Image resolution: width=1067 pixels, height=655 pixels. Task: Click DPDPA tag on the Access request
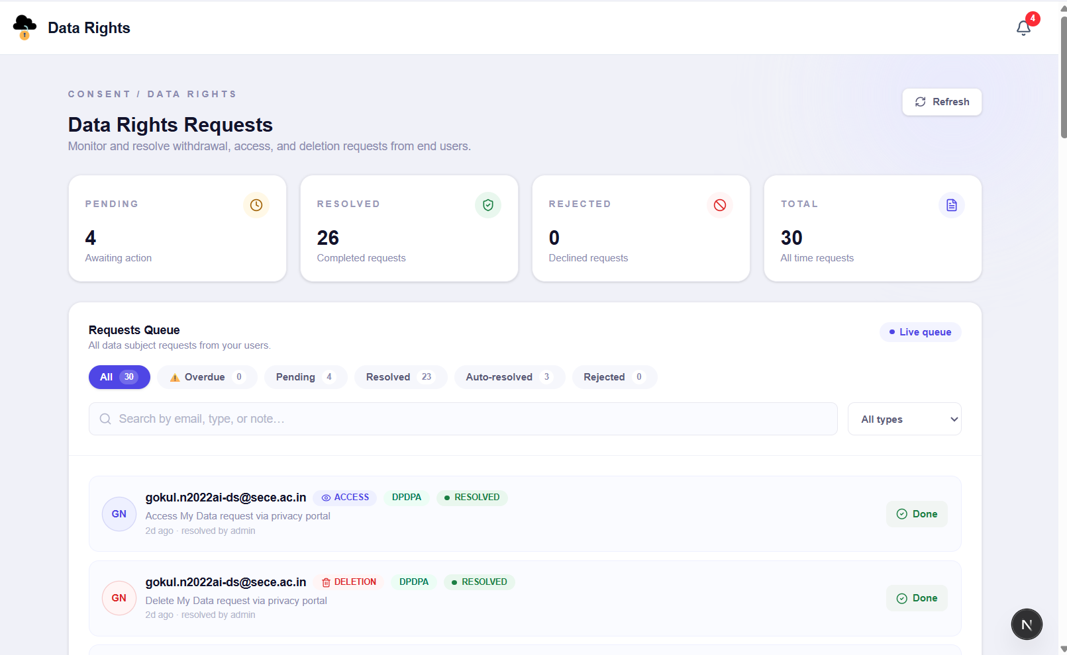[407, 498]
